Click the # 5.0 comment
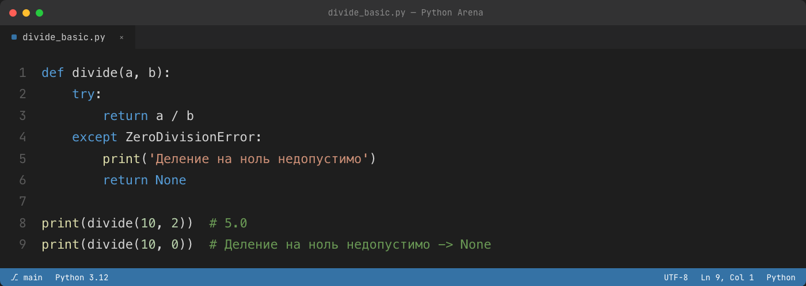 [x=228, y=223]
